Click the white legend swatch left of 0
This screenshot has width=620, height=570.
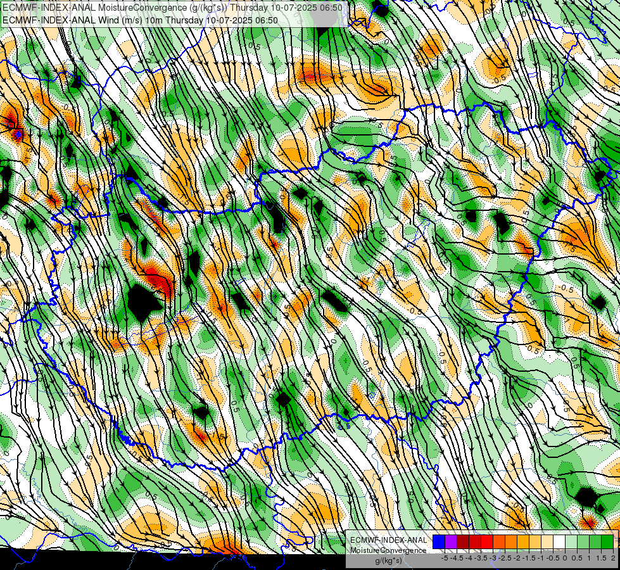(559, 541)
